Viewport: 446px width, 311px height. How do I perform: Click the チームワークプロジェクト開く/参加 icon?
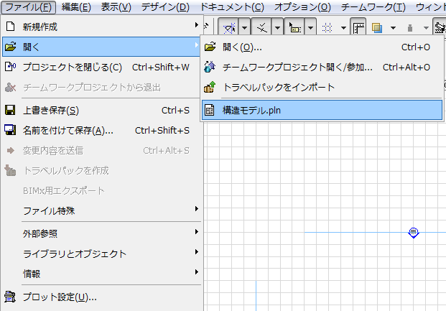pos(210,67)
